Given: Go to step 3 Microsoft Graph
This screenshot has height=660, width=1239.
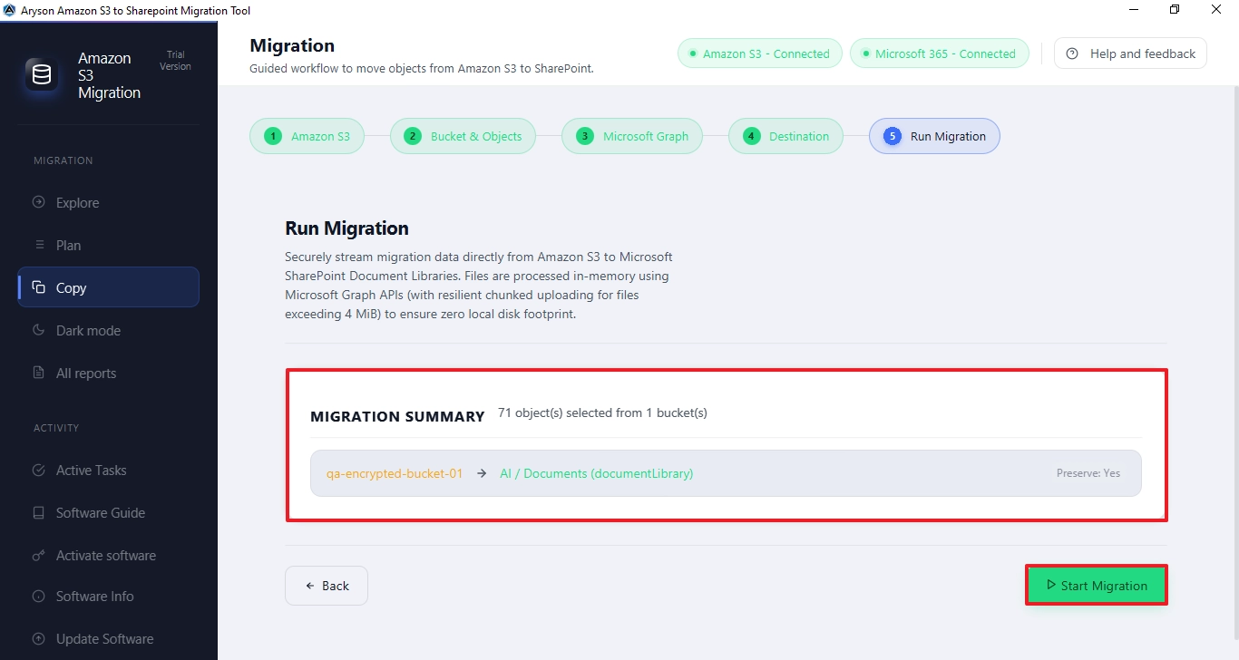Looking at the screenshot, I should pos(631,136).
